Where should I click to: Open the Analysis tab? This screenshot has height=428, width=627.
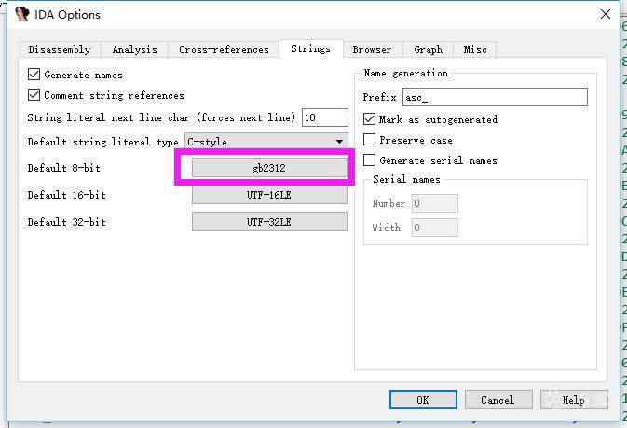point(135,49)
